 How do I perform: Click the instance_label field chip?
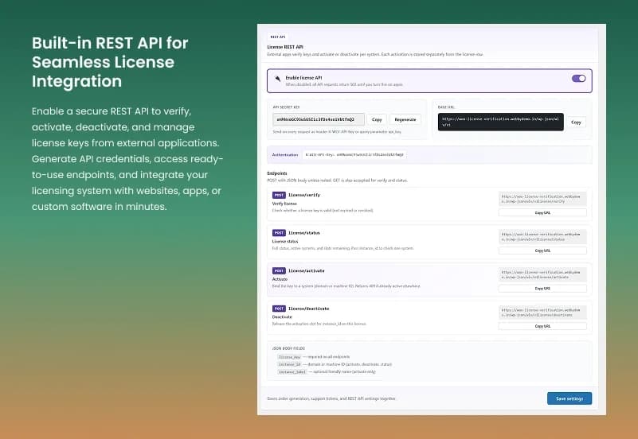[292, 371]
